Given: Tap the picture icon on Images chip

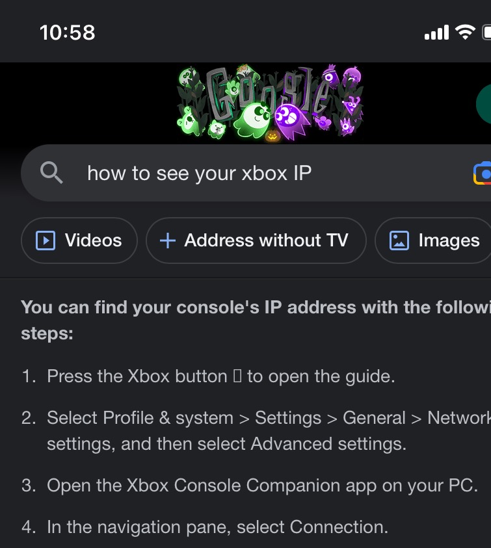Looking at the screenshot, I should (399, 241).
